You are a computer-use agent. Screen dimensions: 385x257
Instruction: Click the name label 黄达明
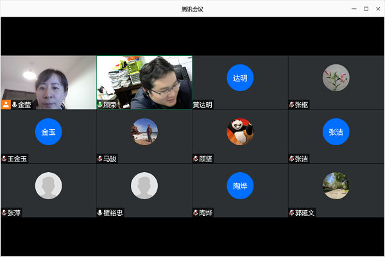pyautogui.click(x=203, y=105)
